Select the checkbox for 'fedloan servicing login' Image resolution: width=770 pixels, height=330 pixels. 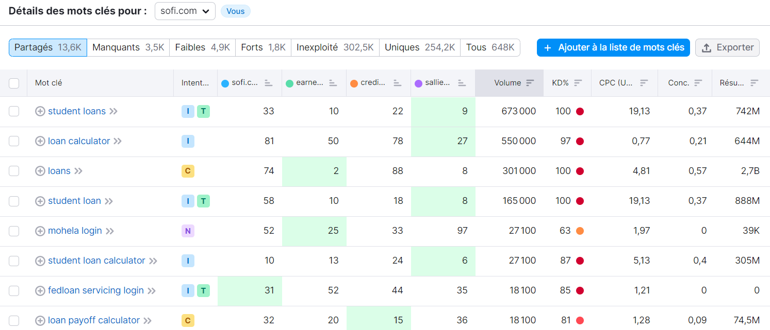(14, 290)
